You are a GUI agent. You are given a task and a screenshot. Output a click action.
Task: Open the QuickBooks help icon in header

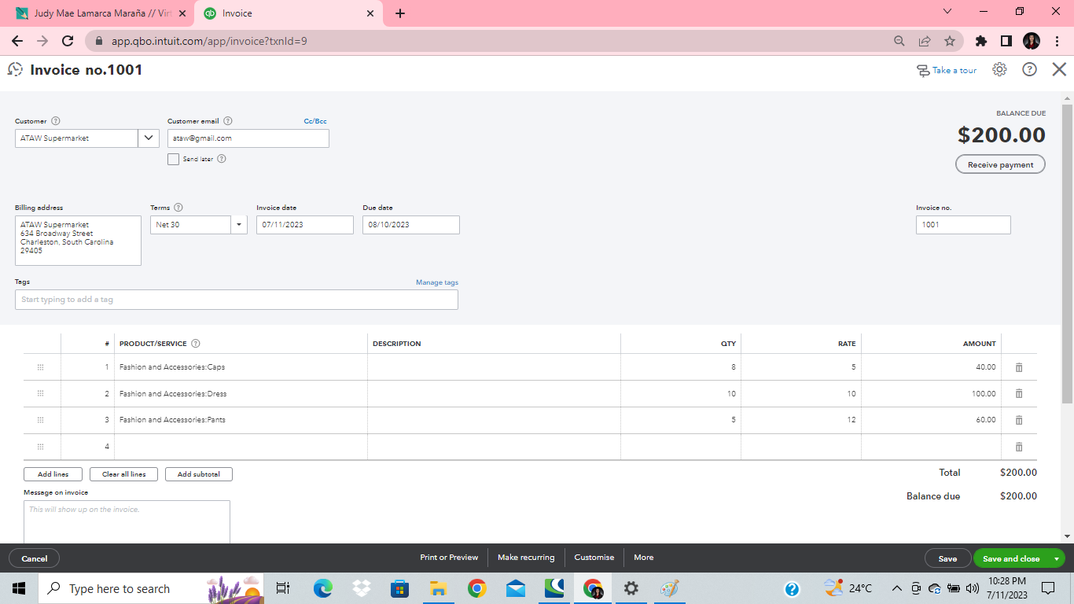tap(1029, 70)
